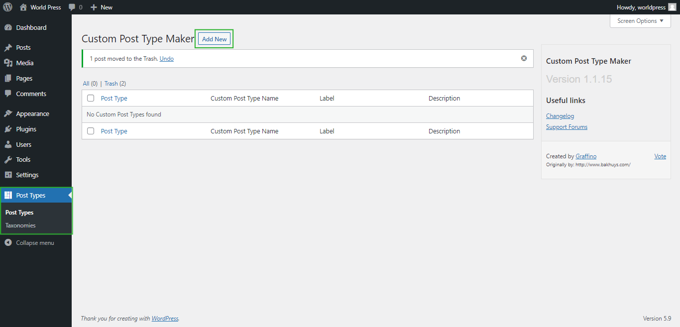Viewport: 680px width, 327px height.
Task: Dismiss the trash notification message
Action: 524,58
